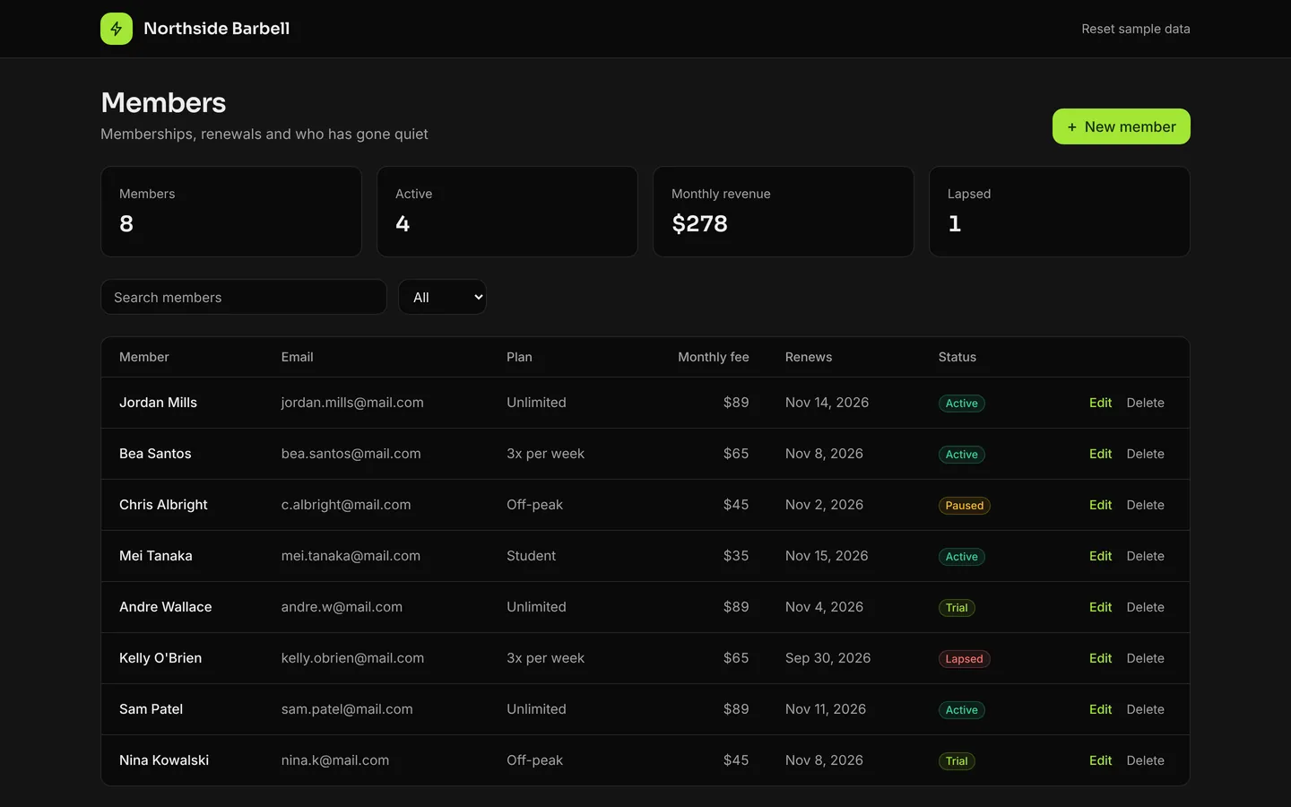Click the Lapsed status badge for Kelly O'Brien

pyautogui.click(x=964, y=659)
